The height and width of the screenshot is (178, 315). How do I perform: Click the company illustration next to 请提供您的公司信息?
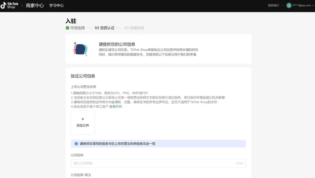[80, 49]
